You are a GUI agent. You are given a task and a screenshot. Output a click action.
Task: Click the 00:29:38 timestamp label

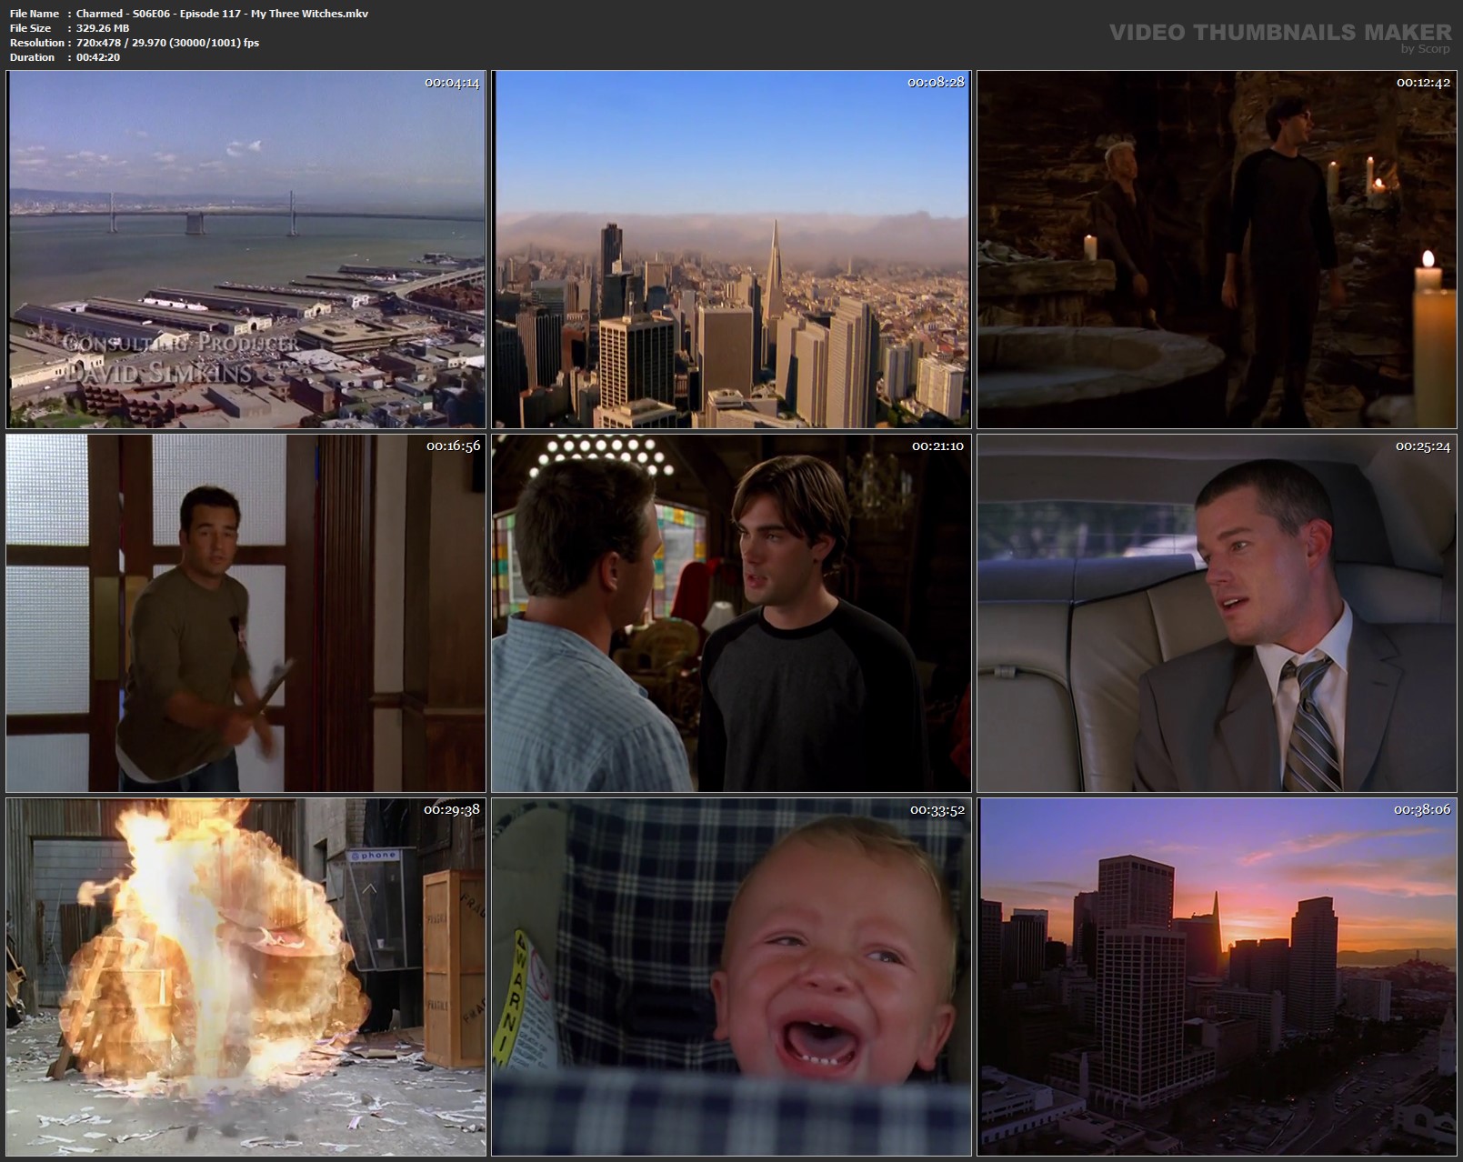[x=452, y=809]
